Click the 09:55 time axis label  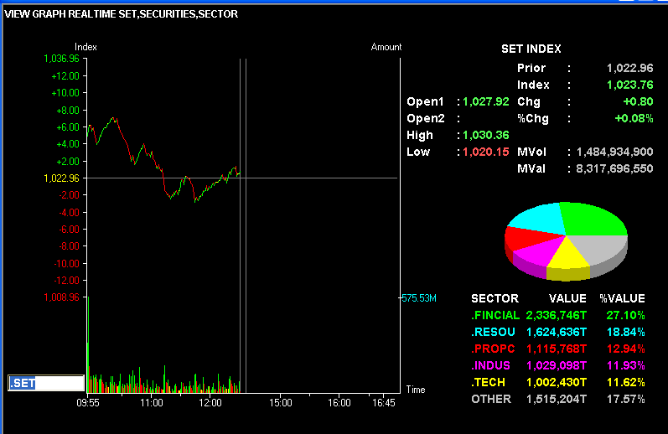[x=88, y=403]
